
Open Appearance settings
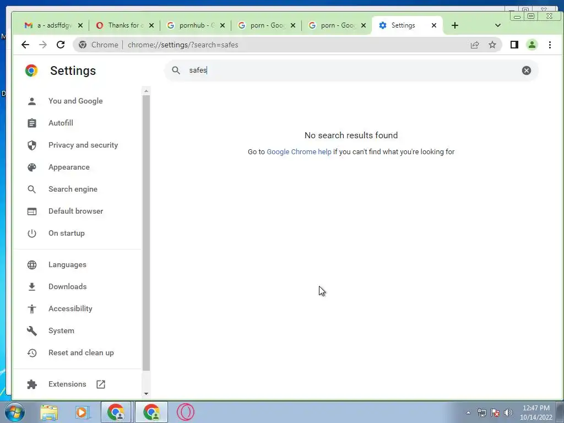(x=69, y=167)
